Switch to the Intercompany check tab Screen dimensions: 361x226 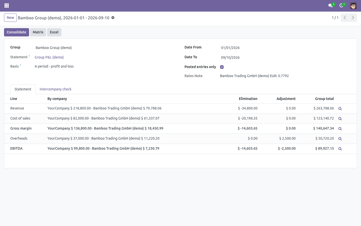[55, 89]
